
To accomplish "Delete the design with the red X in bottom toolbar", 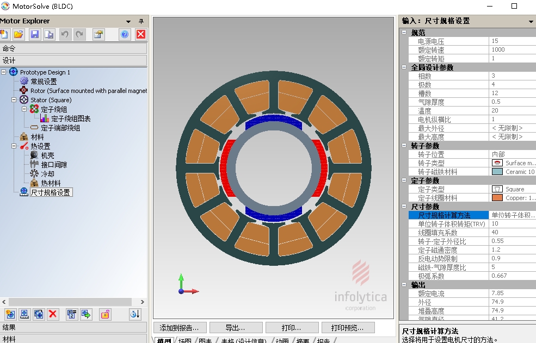I will pos(53,314).
